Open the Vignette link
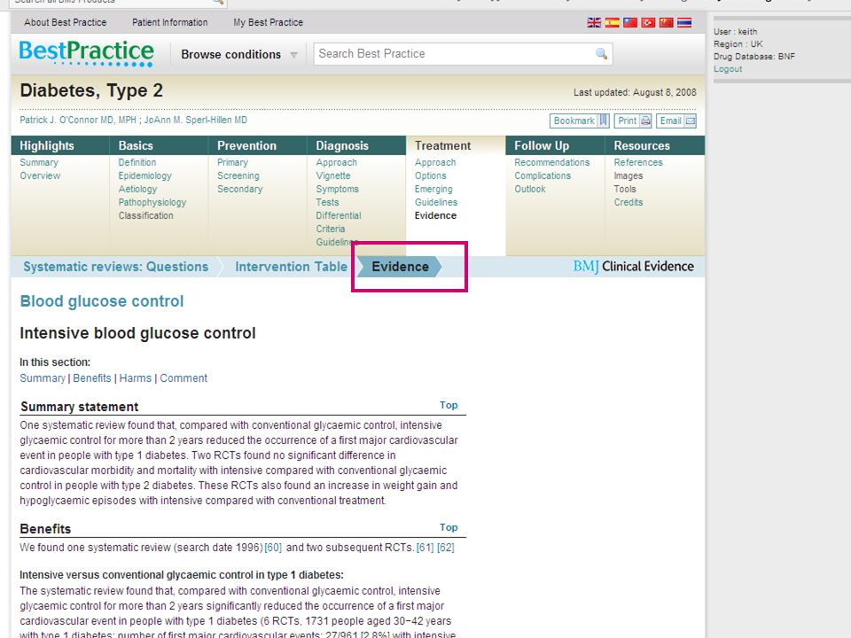 (333, 175)
